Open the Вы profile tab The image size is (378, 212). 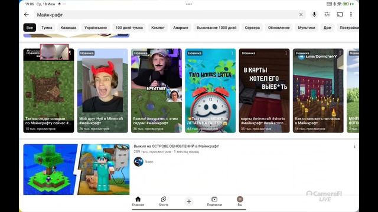point(240,201)
